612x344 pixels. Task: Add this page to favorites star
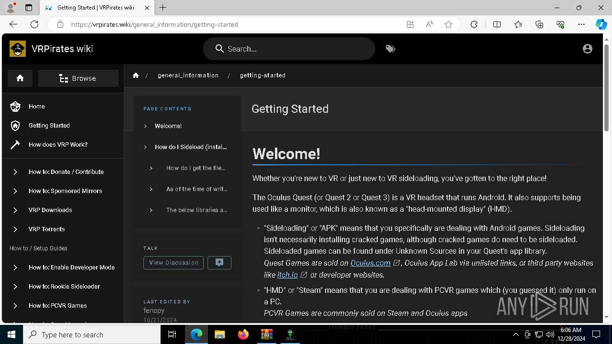tap(448, 24)
